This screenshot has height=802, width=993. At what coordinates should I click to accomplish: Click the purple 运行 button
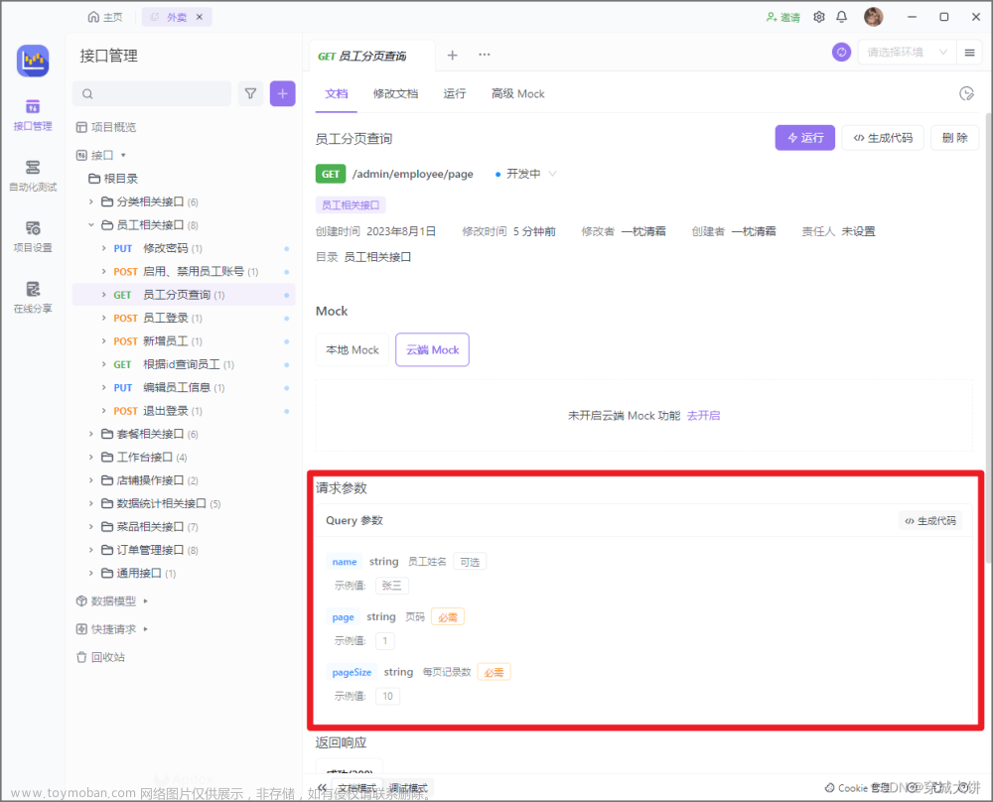[805, 137]
